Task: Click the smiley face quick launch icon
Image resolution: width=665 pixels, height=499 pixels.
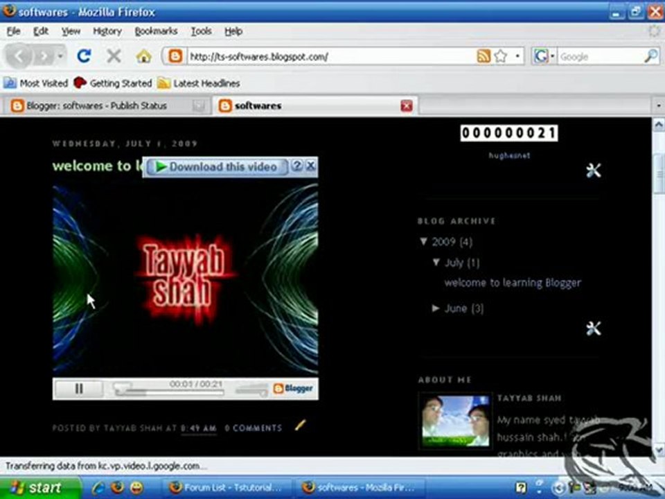Action: pos(136,487)
